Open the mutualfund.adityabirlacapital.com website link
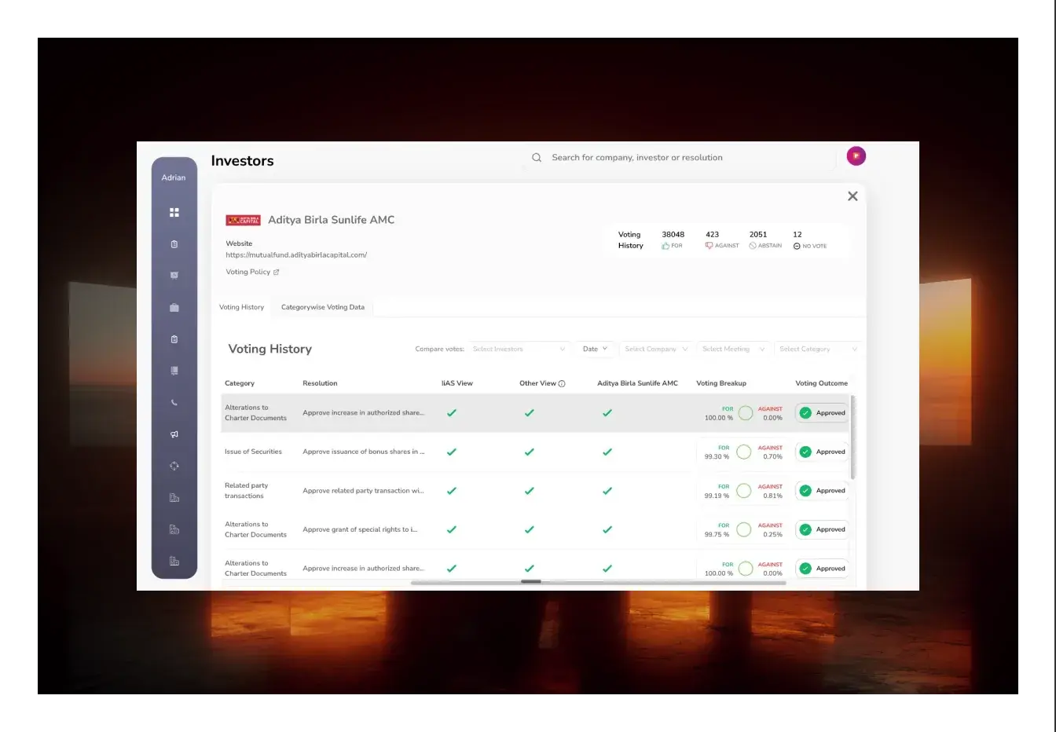The height and width of the screenshot is (732, 1056). pos(296,255)
